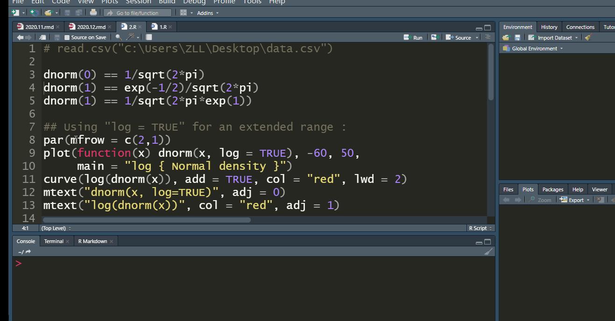615x321 pixels.
Task: Open a file using the folder toolbar icon
Action: [x=49, y=13]
